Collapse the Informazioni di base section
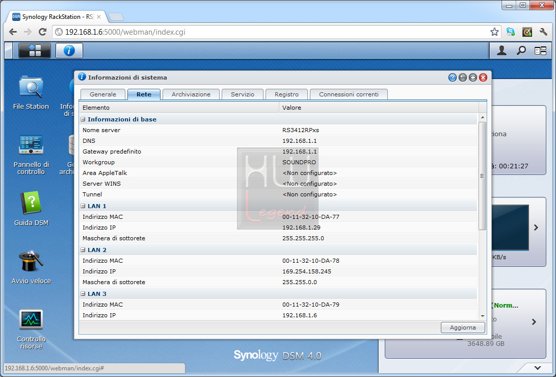Viewport: 556px width, 377px height. (83, 119)
